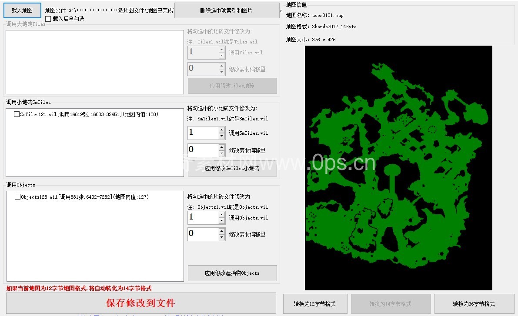Click 保存修改到文件 save button
This screenshot has width=518, height=316.
tap(141, 303)
